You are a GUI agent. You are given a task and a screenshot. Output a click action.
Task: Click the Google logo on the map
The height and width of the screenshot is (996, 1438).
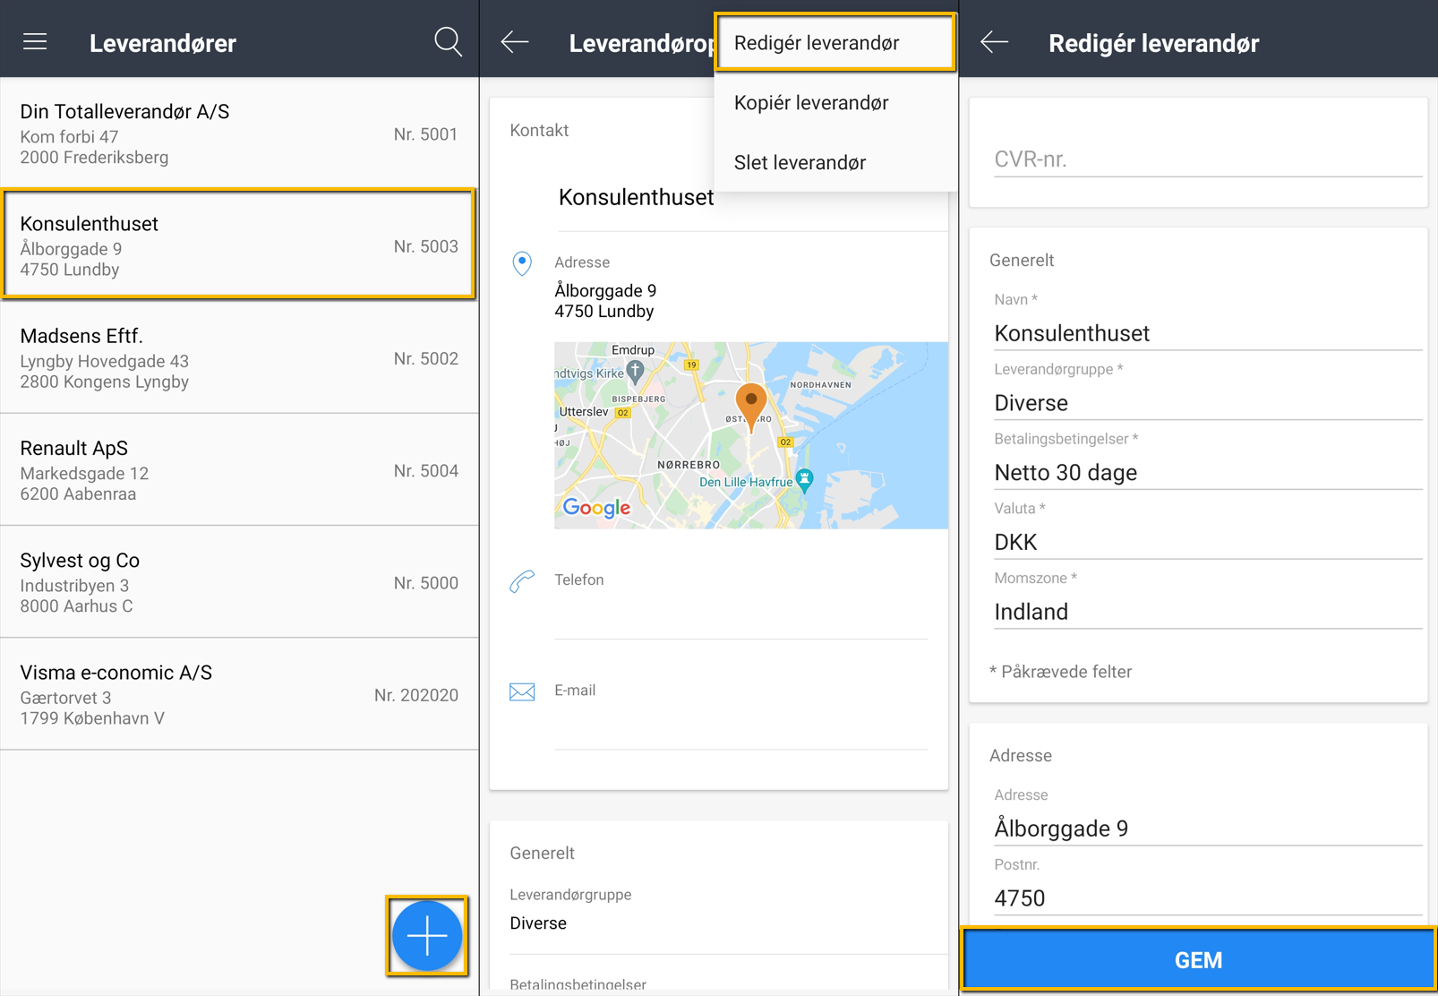pos(595,509)
